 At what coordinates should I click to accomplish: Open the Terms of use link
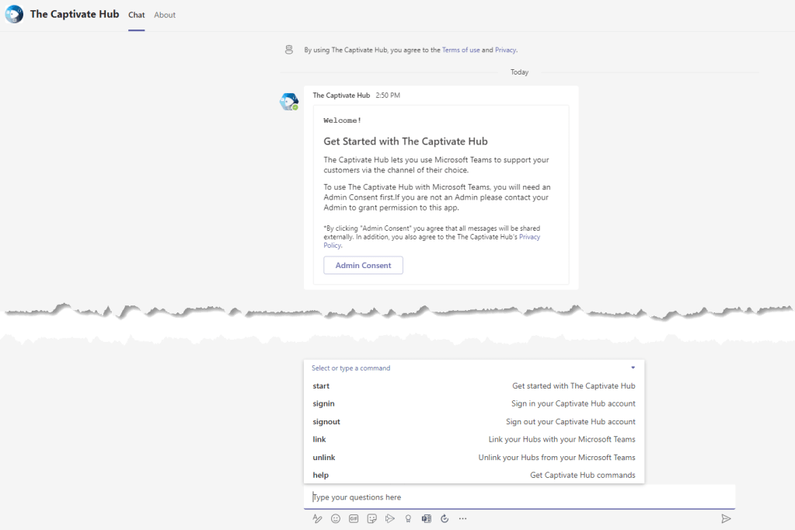[461, 50]
